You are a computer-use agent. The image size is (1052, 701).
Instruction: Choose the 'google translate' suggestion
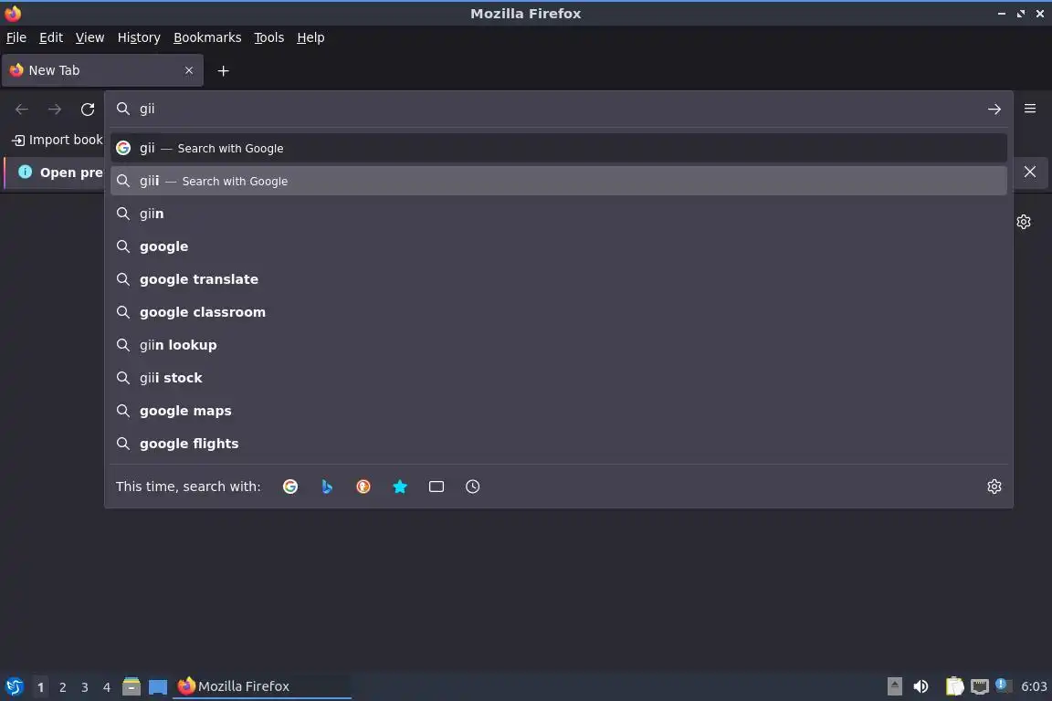pos(559,279)
